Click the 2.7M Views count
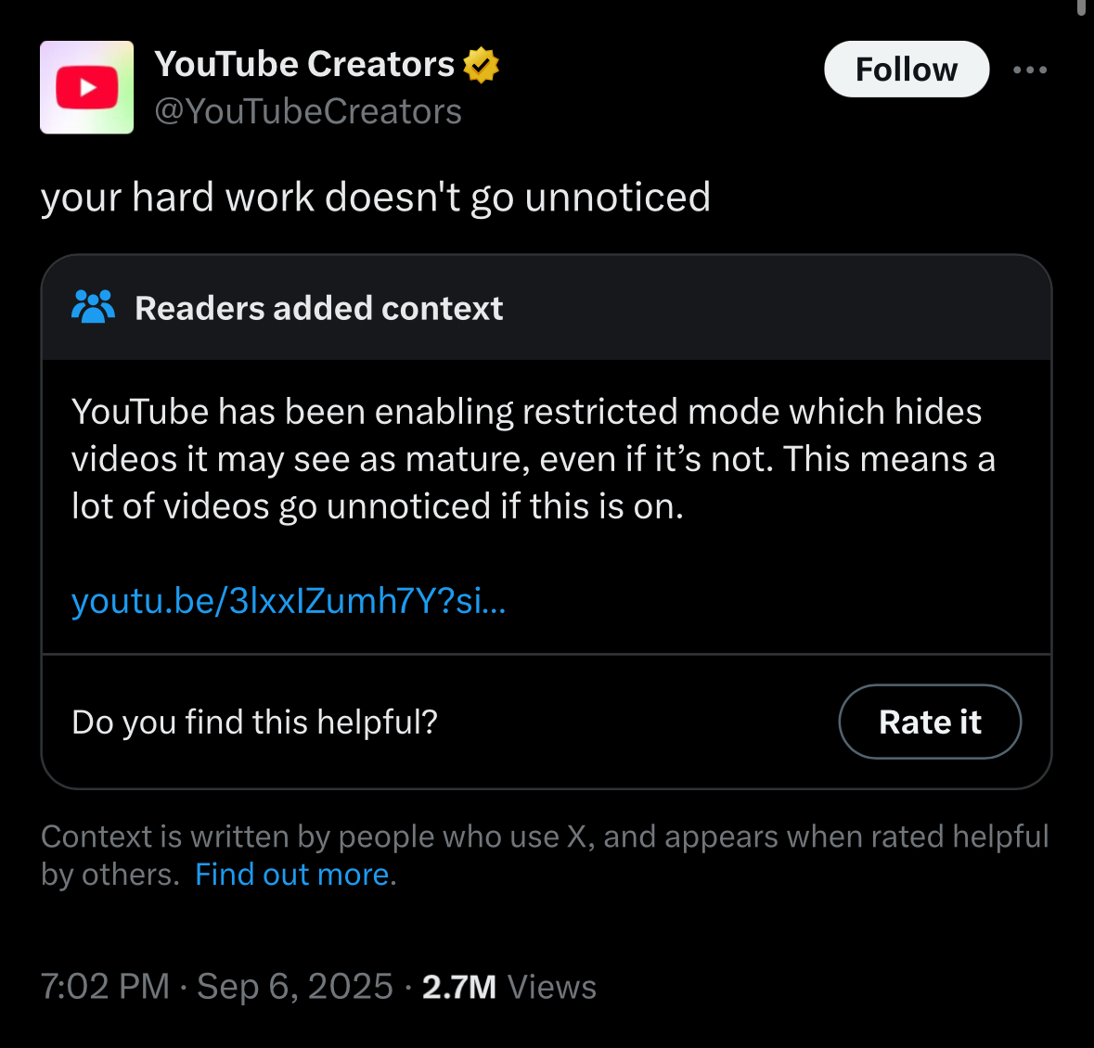This screenshot has width=1094, height=1048. [x=459, y=987]
